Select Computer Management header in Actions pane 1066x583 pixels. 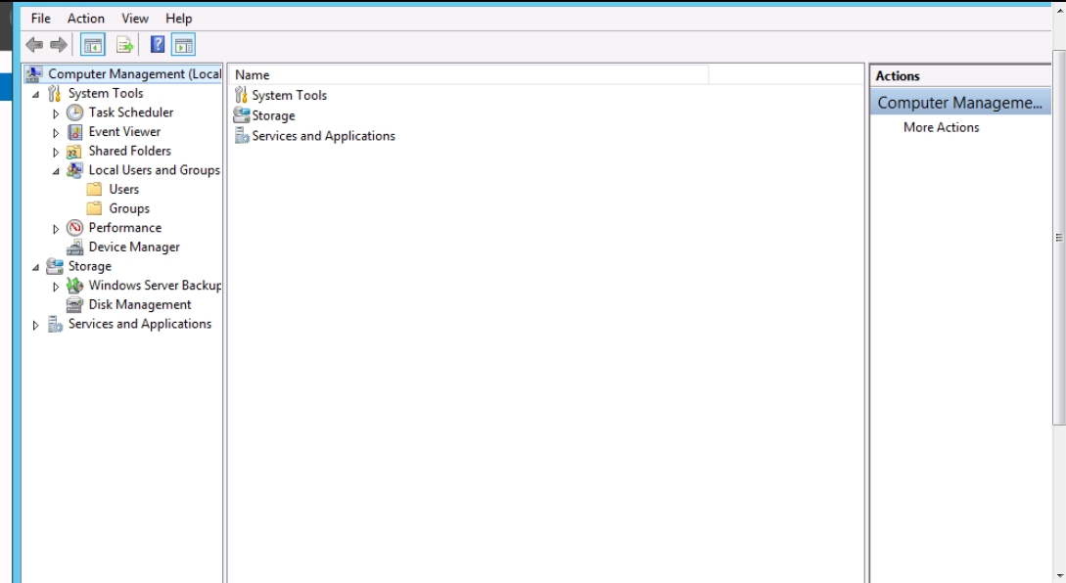[x=960, y=103]
